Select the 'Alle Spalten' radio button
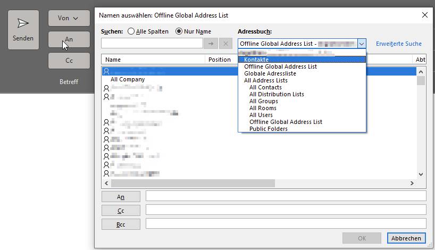Screen dimensions: 435x250 131,31
